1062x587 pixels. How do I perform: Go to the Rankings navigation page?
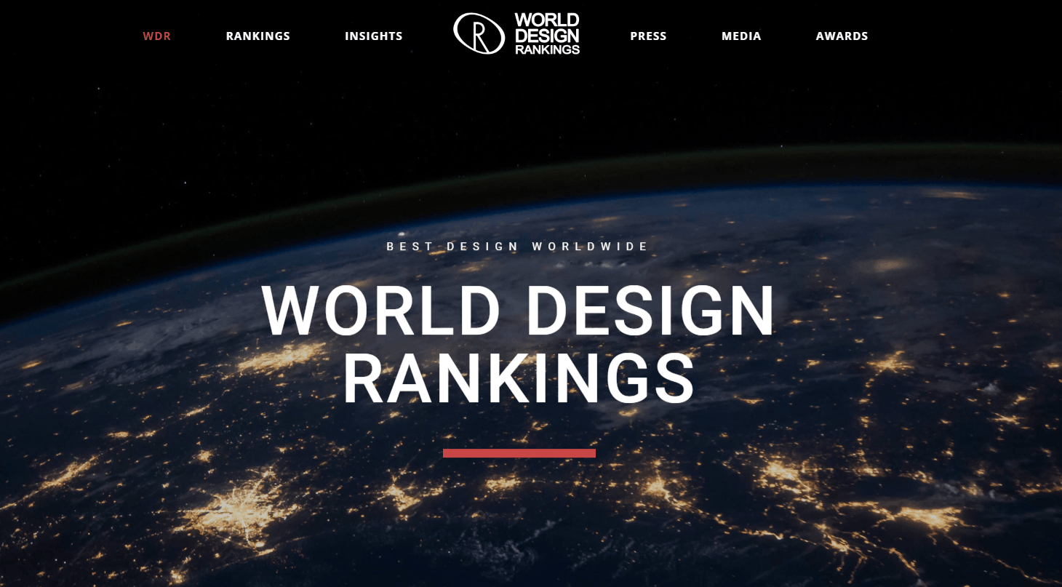pos(257,36)
